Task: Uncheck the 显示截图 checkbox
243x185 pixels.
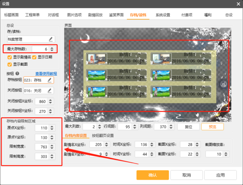Action: point(9,64)
